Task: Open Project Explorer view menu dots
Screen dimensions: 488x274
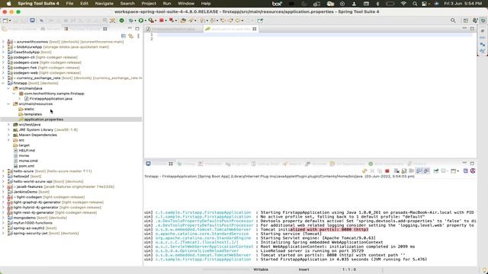Action: (138, 36)
